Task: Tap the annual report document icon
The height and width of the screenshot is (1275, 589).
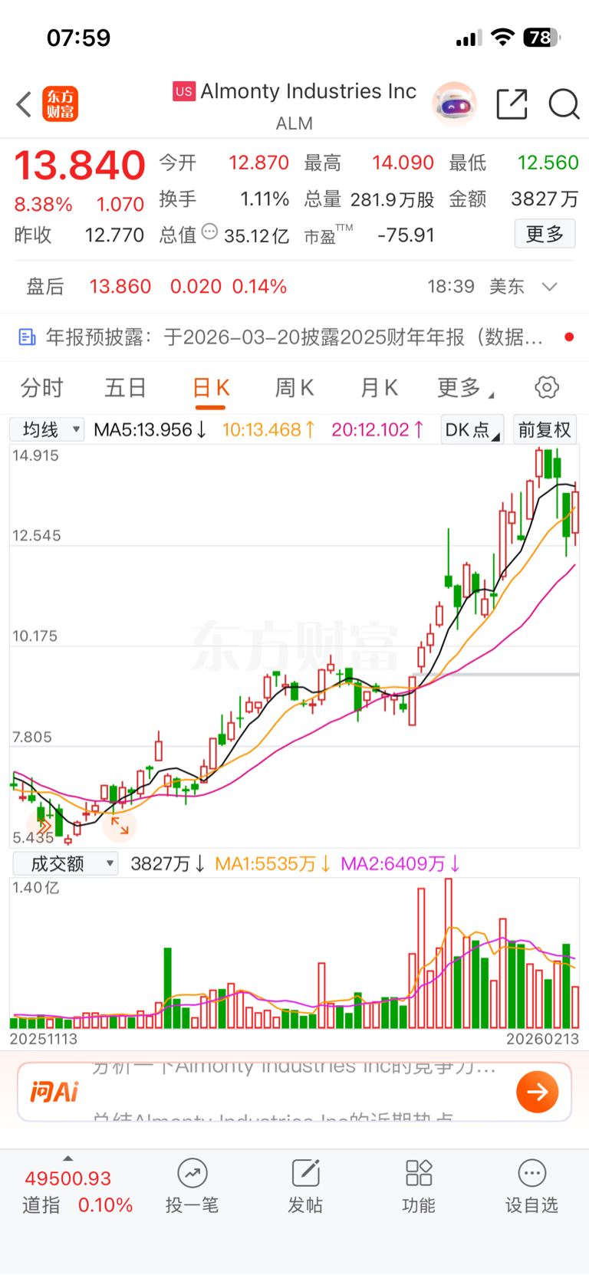Action: tap(27, 337)
